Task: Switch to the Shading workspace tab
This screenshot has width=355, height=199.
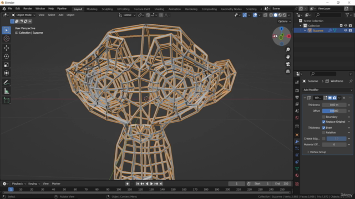Action: [159, 9]
